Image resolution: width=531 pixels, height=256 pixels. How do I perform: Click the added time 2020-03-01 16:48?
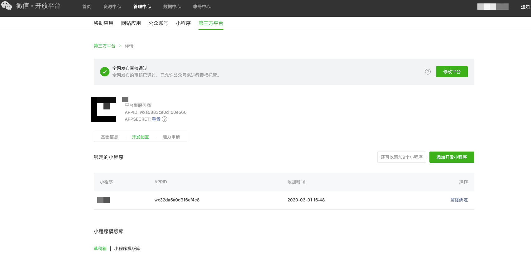(x=306, y=200)
